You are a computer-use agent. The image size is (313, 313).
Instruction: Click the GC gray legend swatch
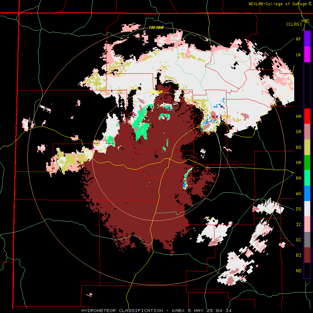[x=307, y=240]
